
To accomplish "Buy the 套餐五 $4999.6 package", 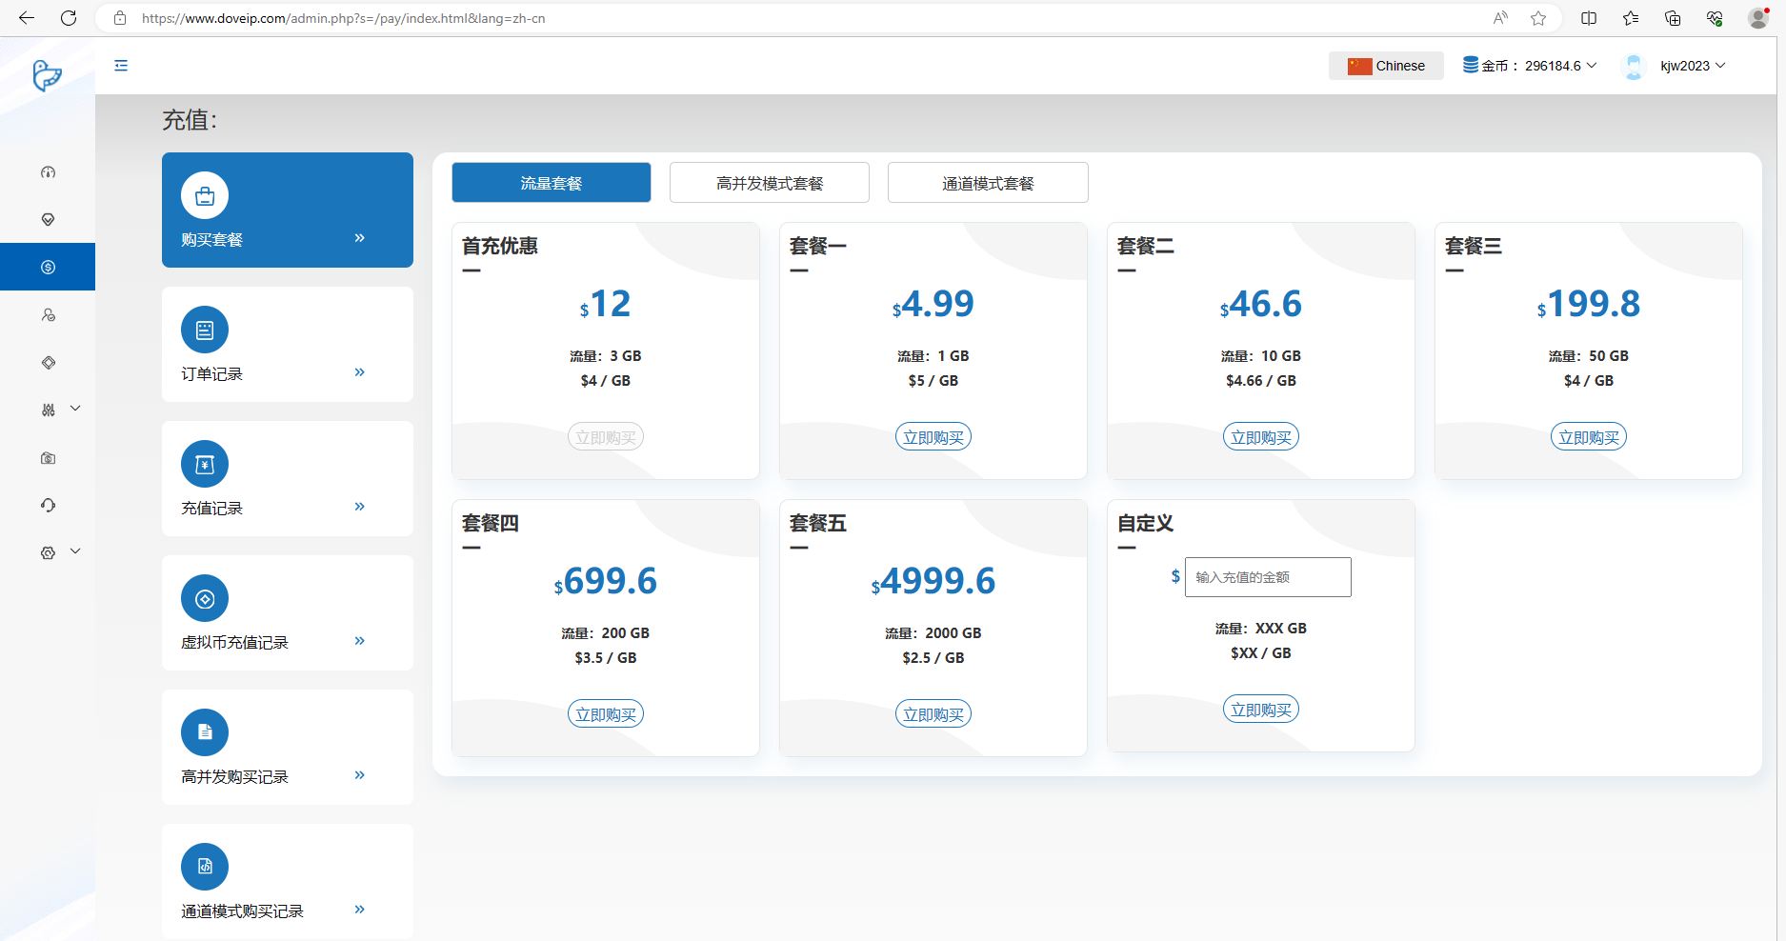I will (933, 714).
